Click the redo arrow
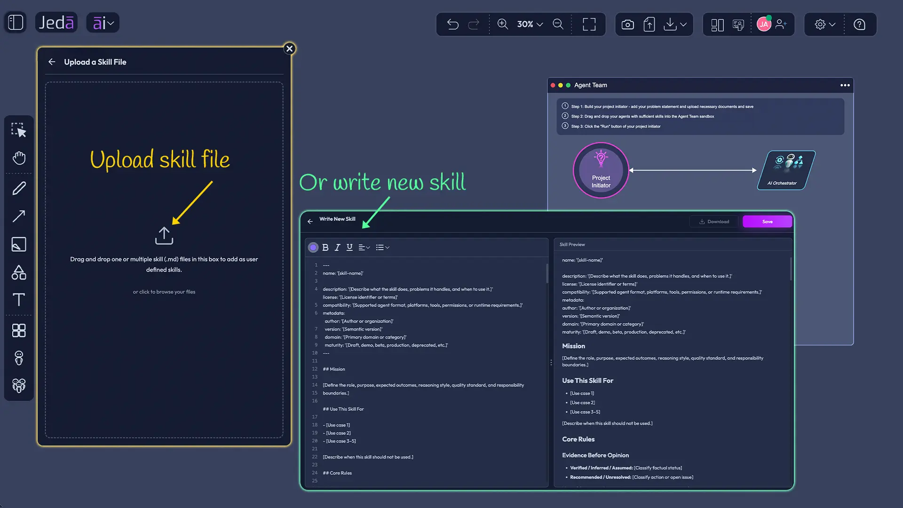Image resolution: width=903 pixels, height=508 pixels. tap(474, 24)
